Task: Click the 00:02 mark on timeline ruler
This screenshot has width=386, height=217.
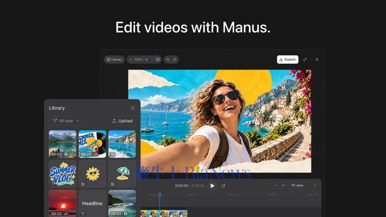Action: pos(193,195)
